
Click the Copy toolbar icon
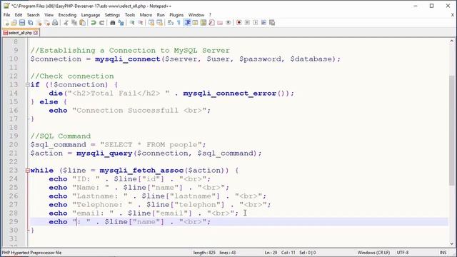74,23
